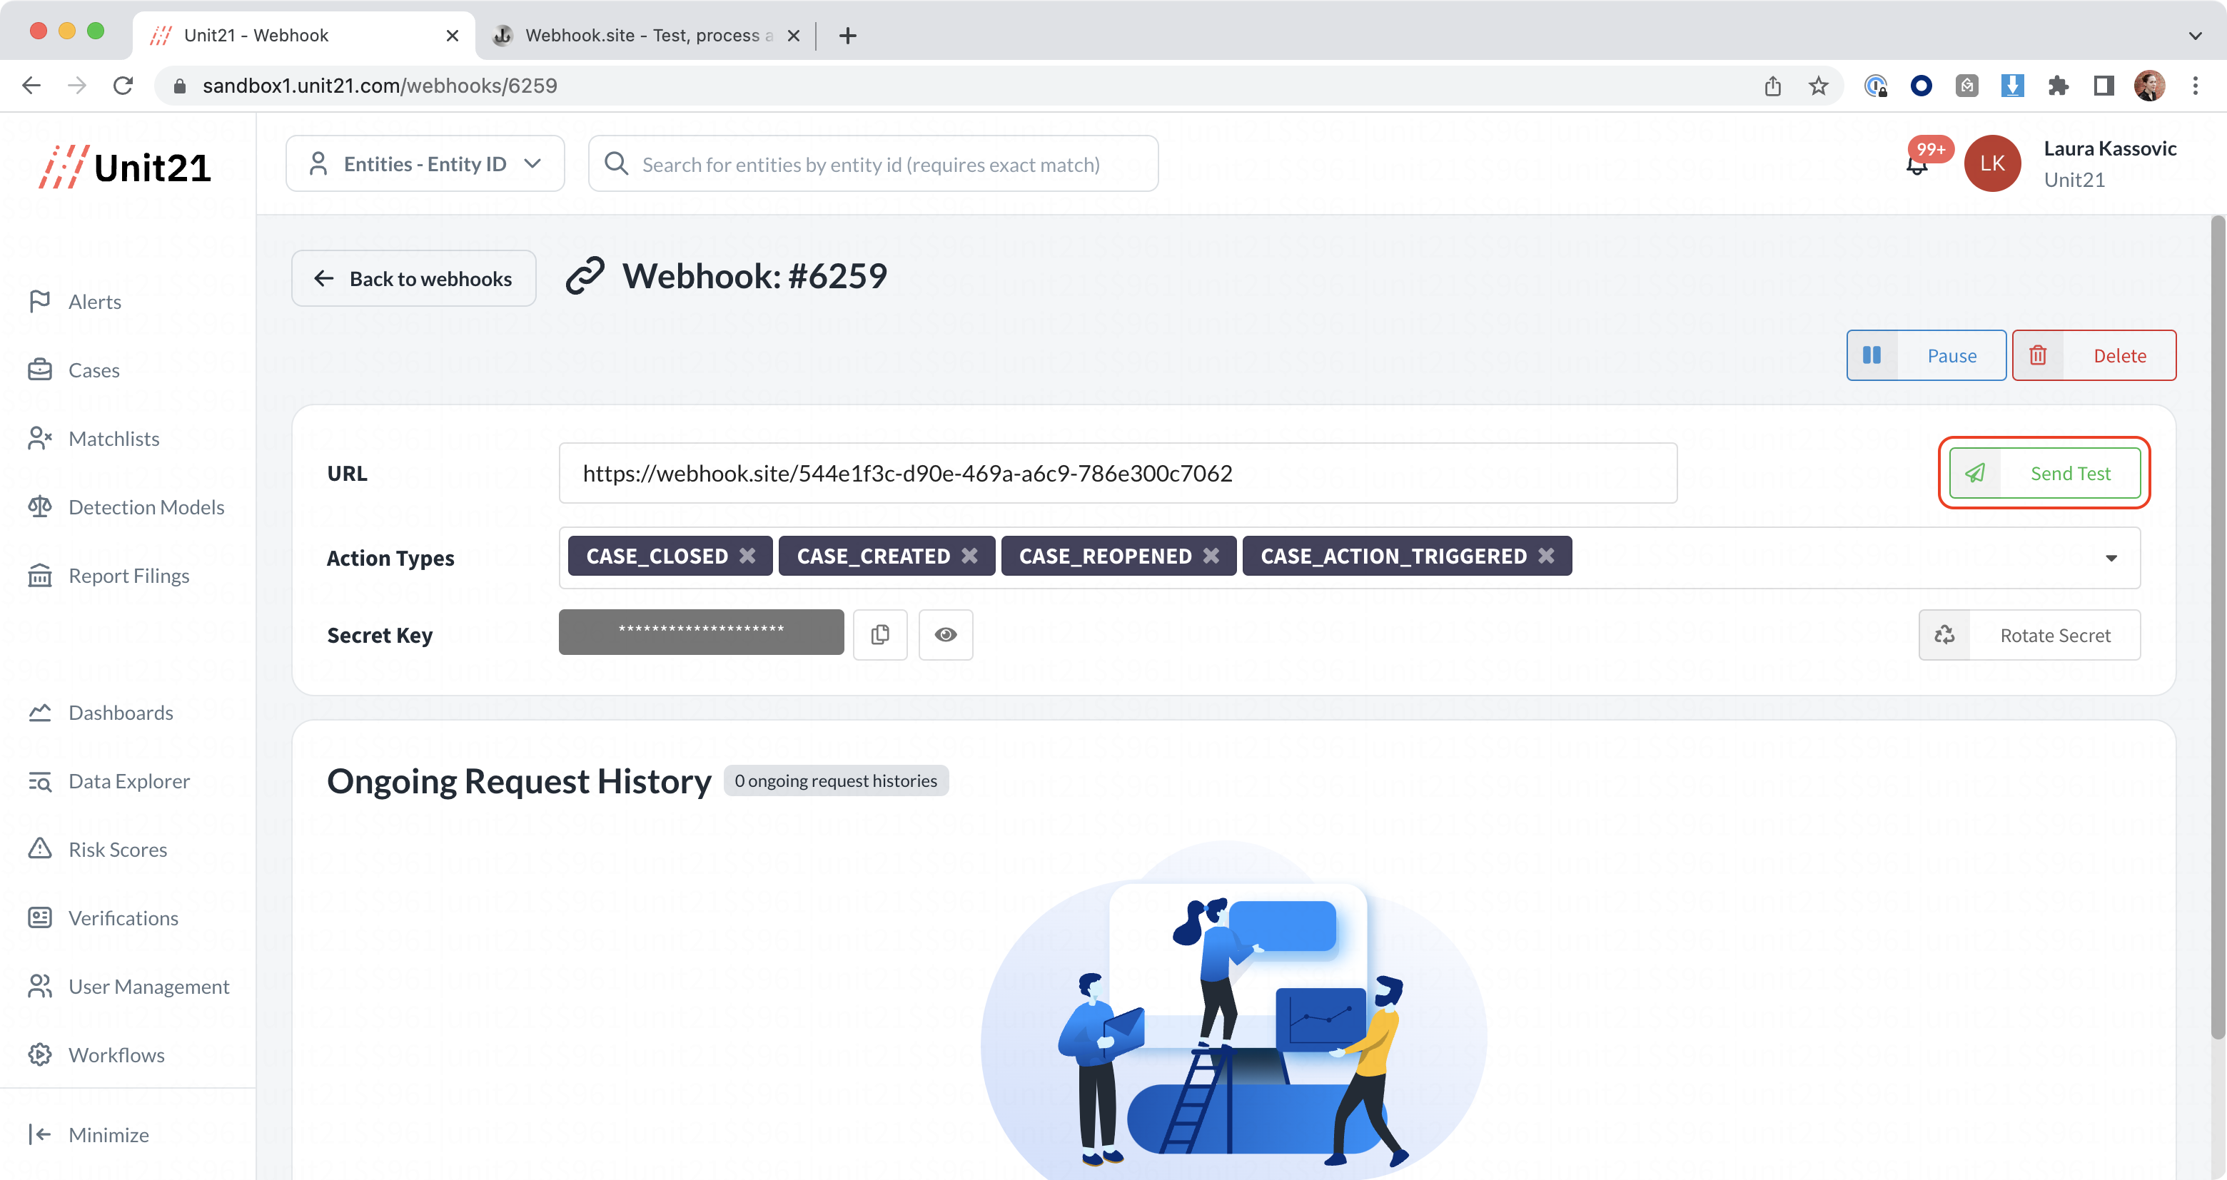Open the Entities - Entity ID dropdown
This screenshot has width=2227, height=1180.
[x=425, y=164]
